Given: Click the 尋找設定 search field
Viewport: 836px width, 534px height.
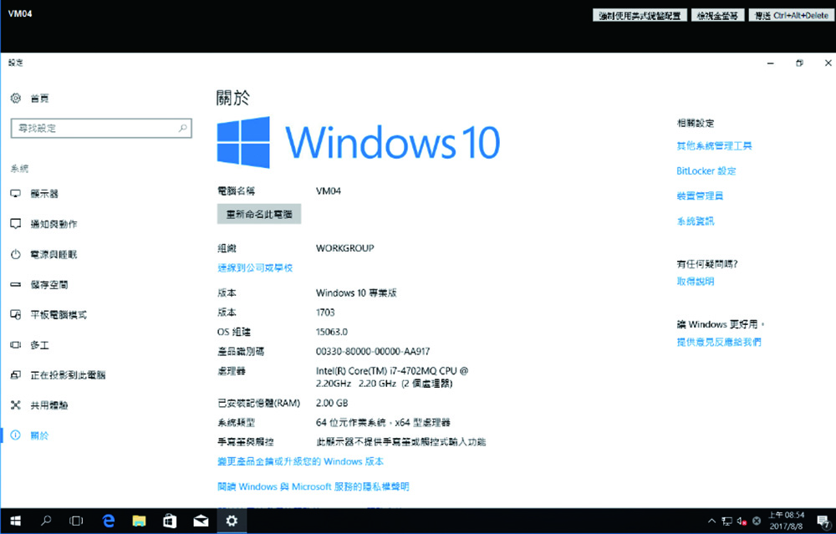Looking at the screenshot, I should [x=101, y=128].
